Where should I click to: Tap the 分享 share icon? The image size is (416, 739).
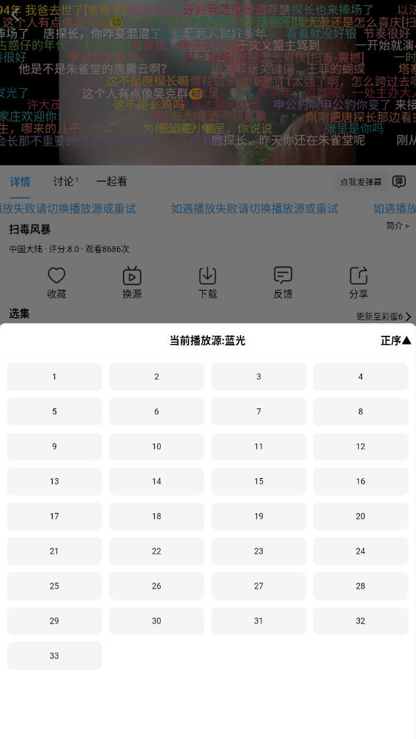pyautogui.click(x=358, y=275)
